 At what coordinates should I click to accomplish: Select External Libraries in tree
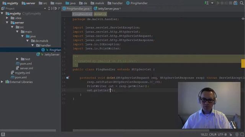pyautogui.click(x=19, y=82)
